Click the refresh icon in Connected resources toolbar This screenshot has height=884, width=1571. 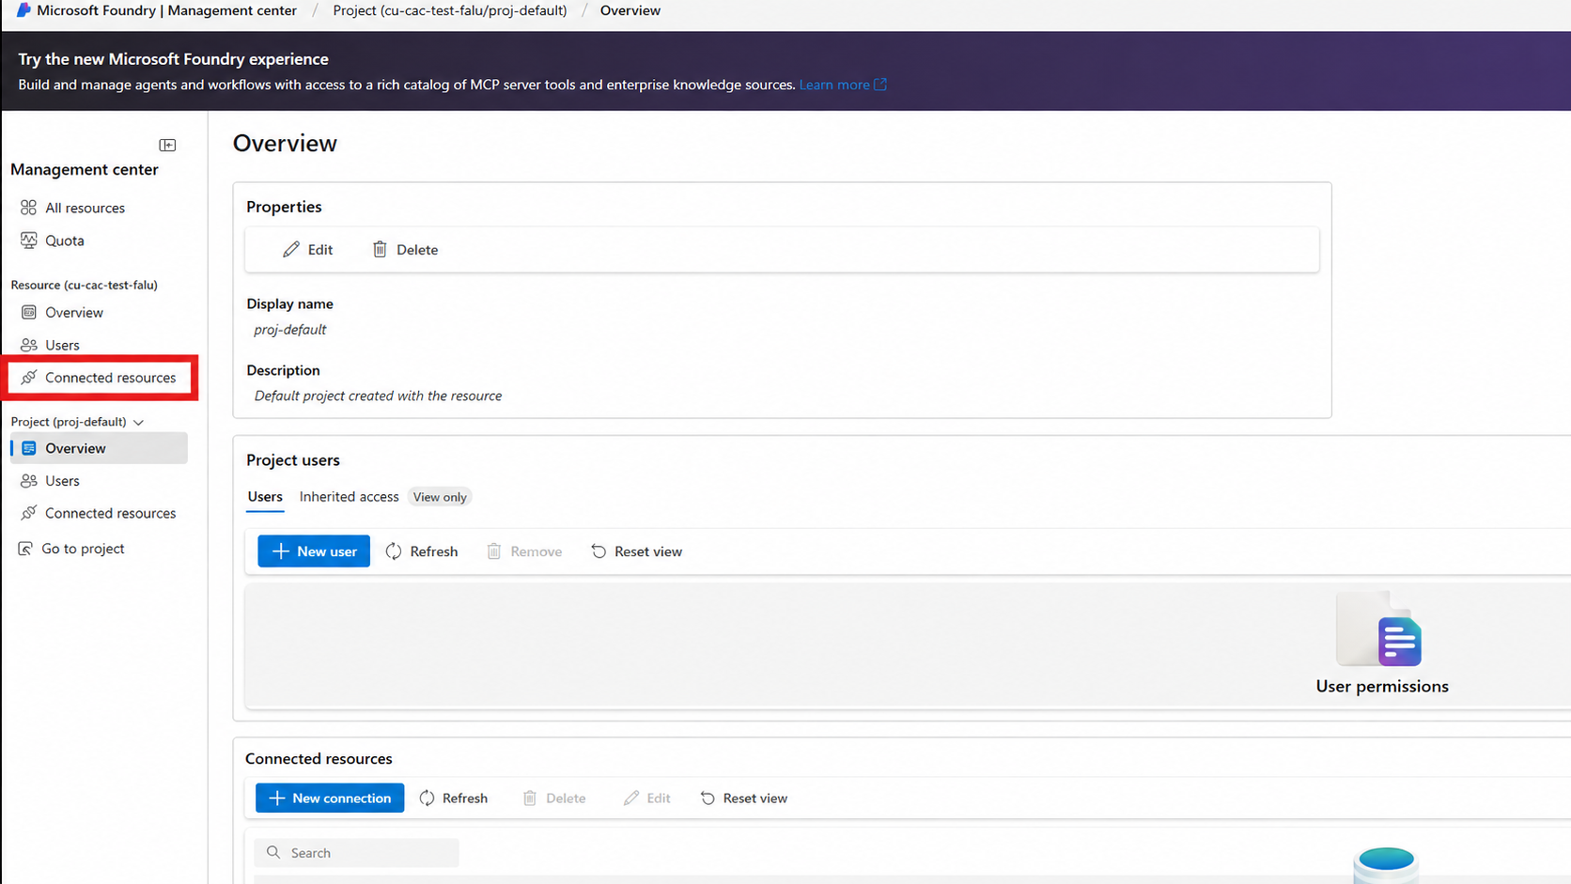click(x=428, y=799)
